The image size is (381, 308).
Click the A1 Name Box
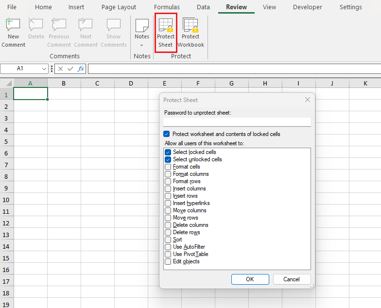pos(20,69)
